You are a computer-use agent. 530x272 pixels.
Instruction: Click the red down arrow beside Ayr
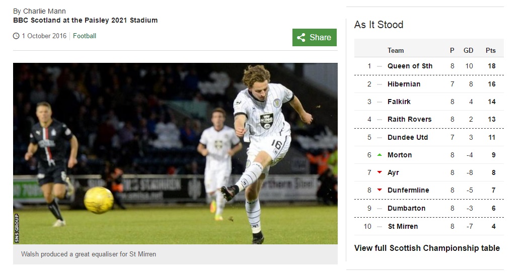click(x=379, y=172)
